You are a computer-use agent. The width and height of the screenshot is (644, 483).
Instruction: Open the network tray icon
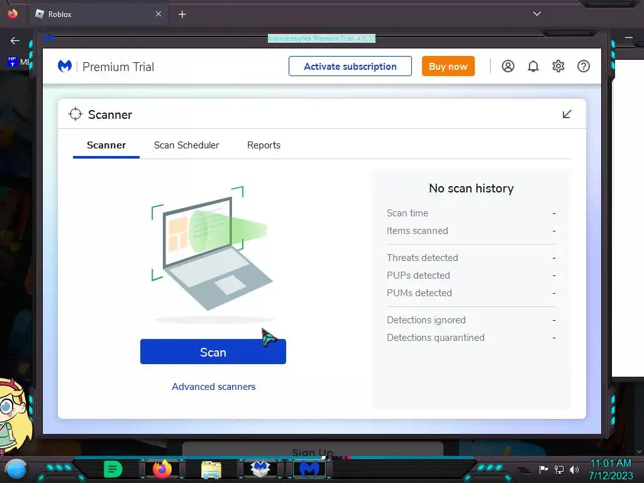coord(559,469)
